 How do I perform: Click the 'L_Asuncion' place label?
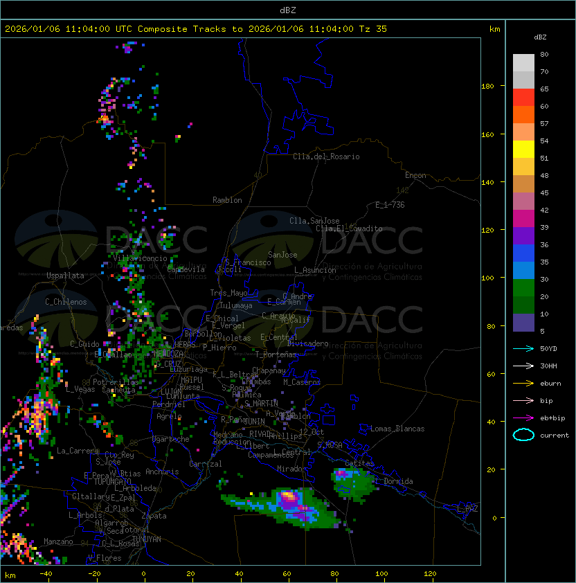[x=315, y=270]
